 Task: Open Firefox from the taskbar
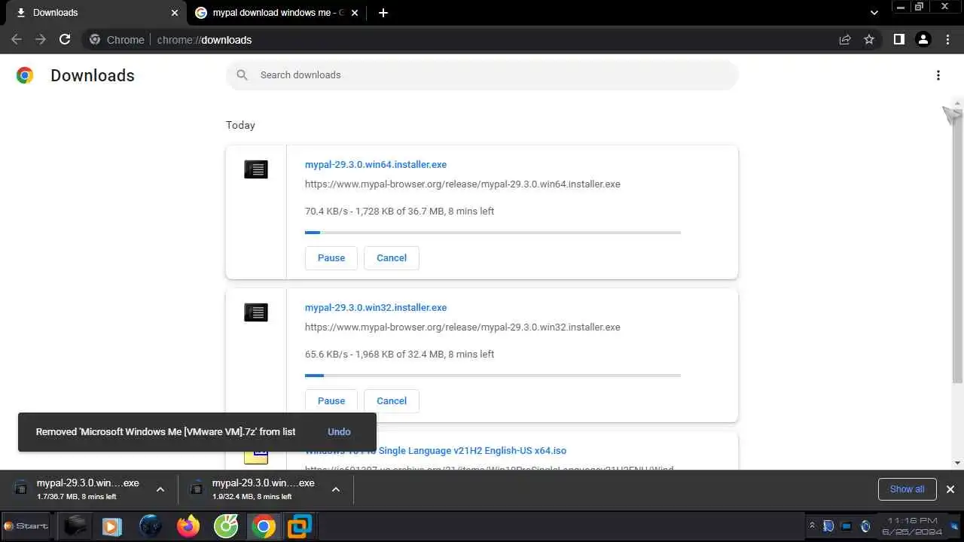pos(188,525)
